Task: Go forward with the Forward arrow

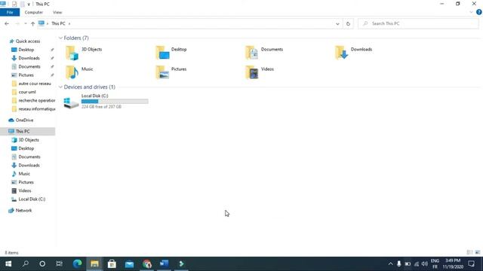Action: 17,23
